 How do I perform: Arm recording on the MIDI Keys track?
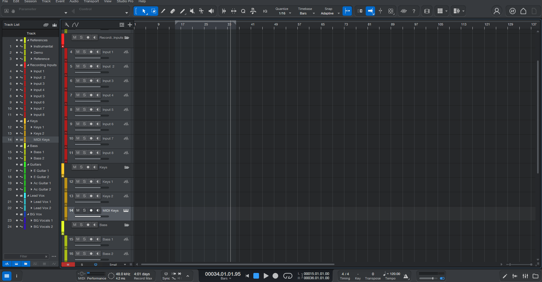[x=91, y=210]
